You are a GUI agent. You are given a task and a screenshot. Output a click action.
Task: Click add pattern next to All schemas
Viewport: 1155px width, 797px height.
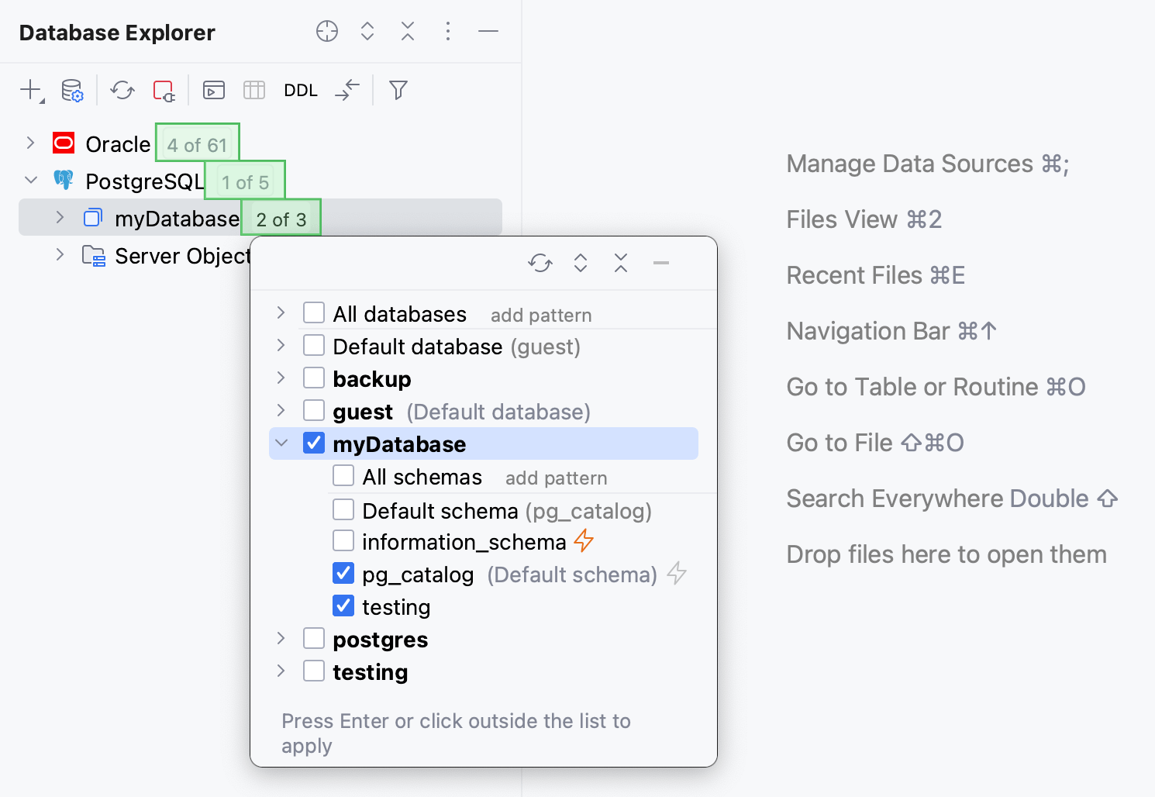tap(556, 478)
